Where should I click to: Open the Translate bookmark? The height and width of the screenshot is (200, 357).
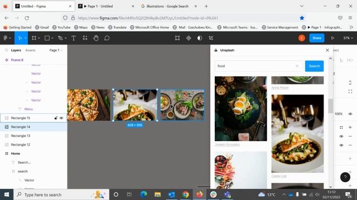point(117,27)
